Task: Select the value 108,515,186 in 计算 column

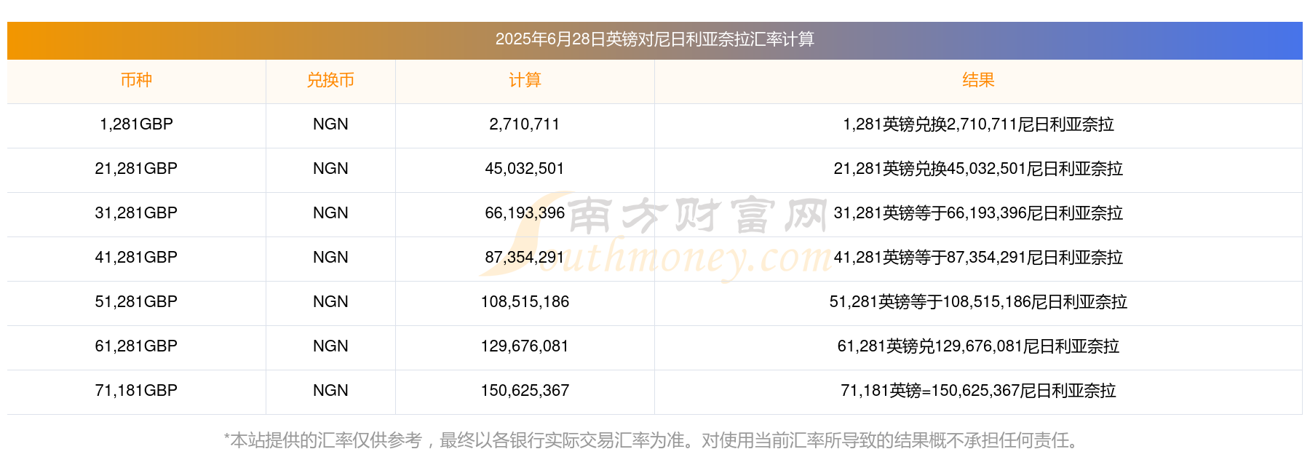Action: tap(525, 302)
